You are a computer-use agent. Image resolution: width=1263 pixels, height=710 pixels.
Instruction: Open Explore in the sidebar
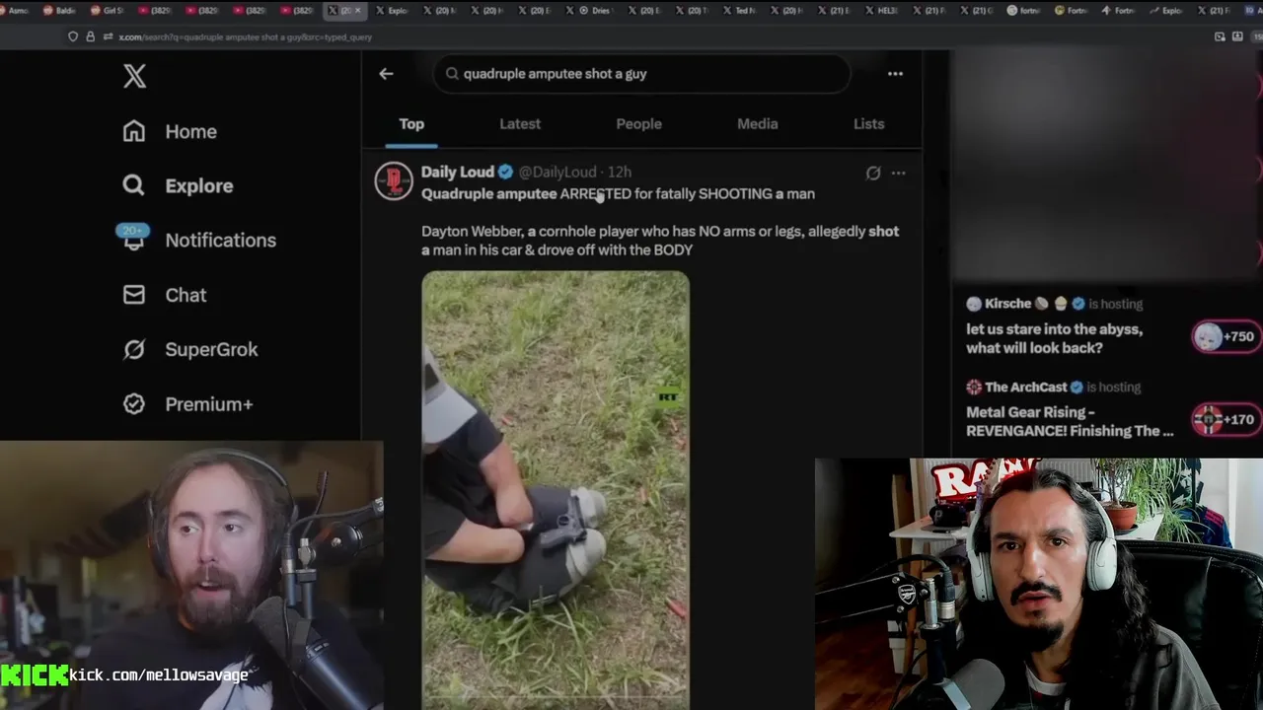tap(178, 185)
